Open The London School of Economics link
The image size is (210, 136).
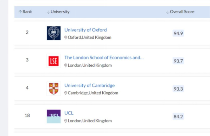tap(104, 58)
